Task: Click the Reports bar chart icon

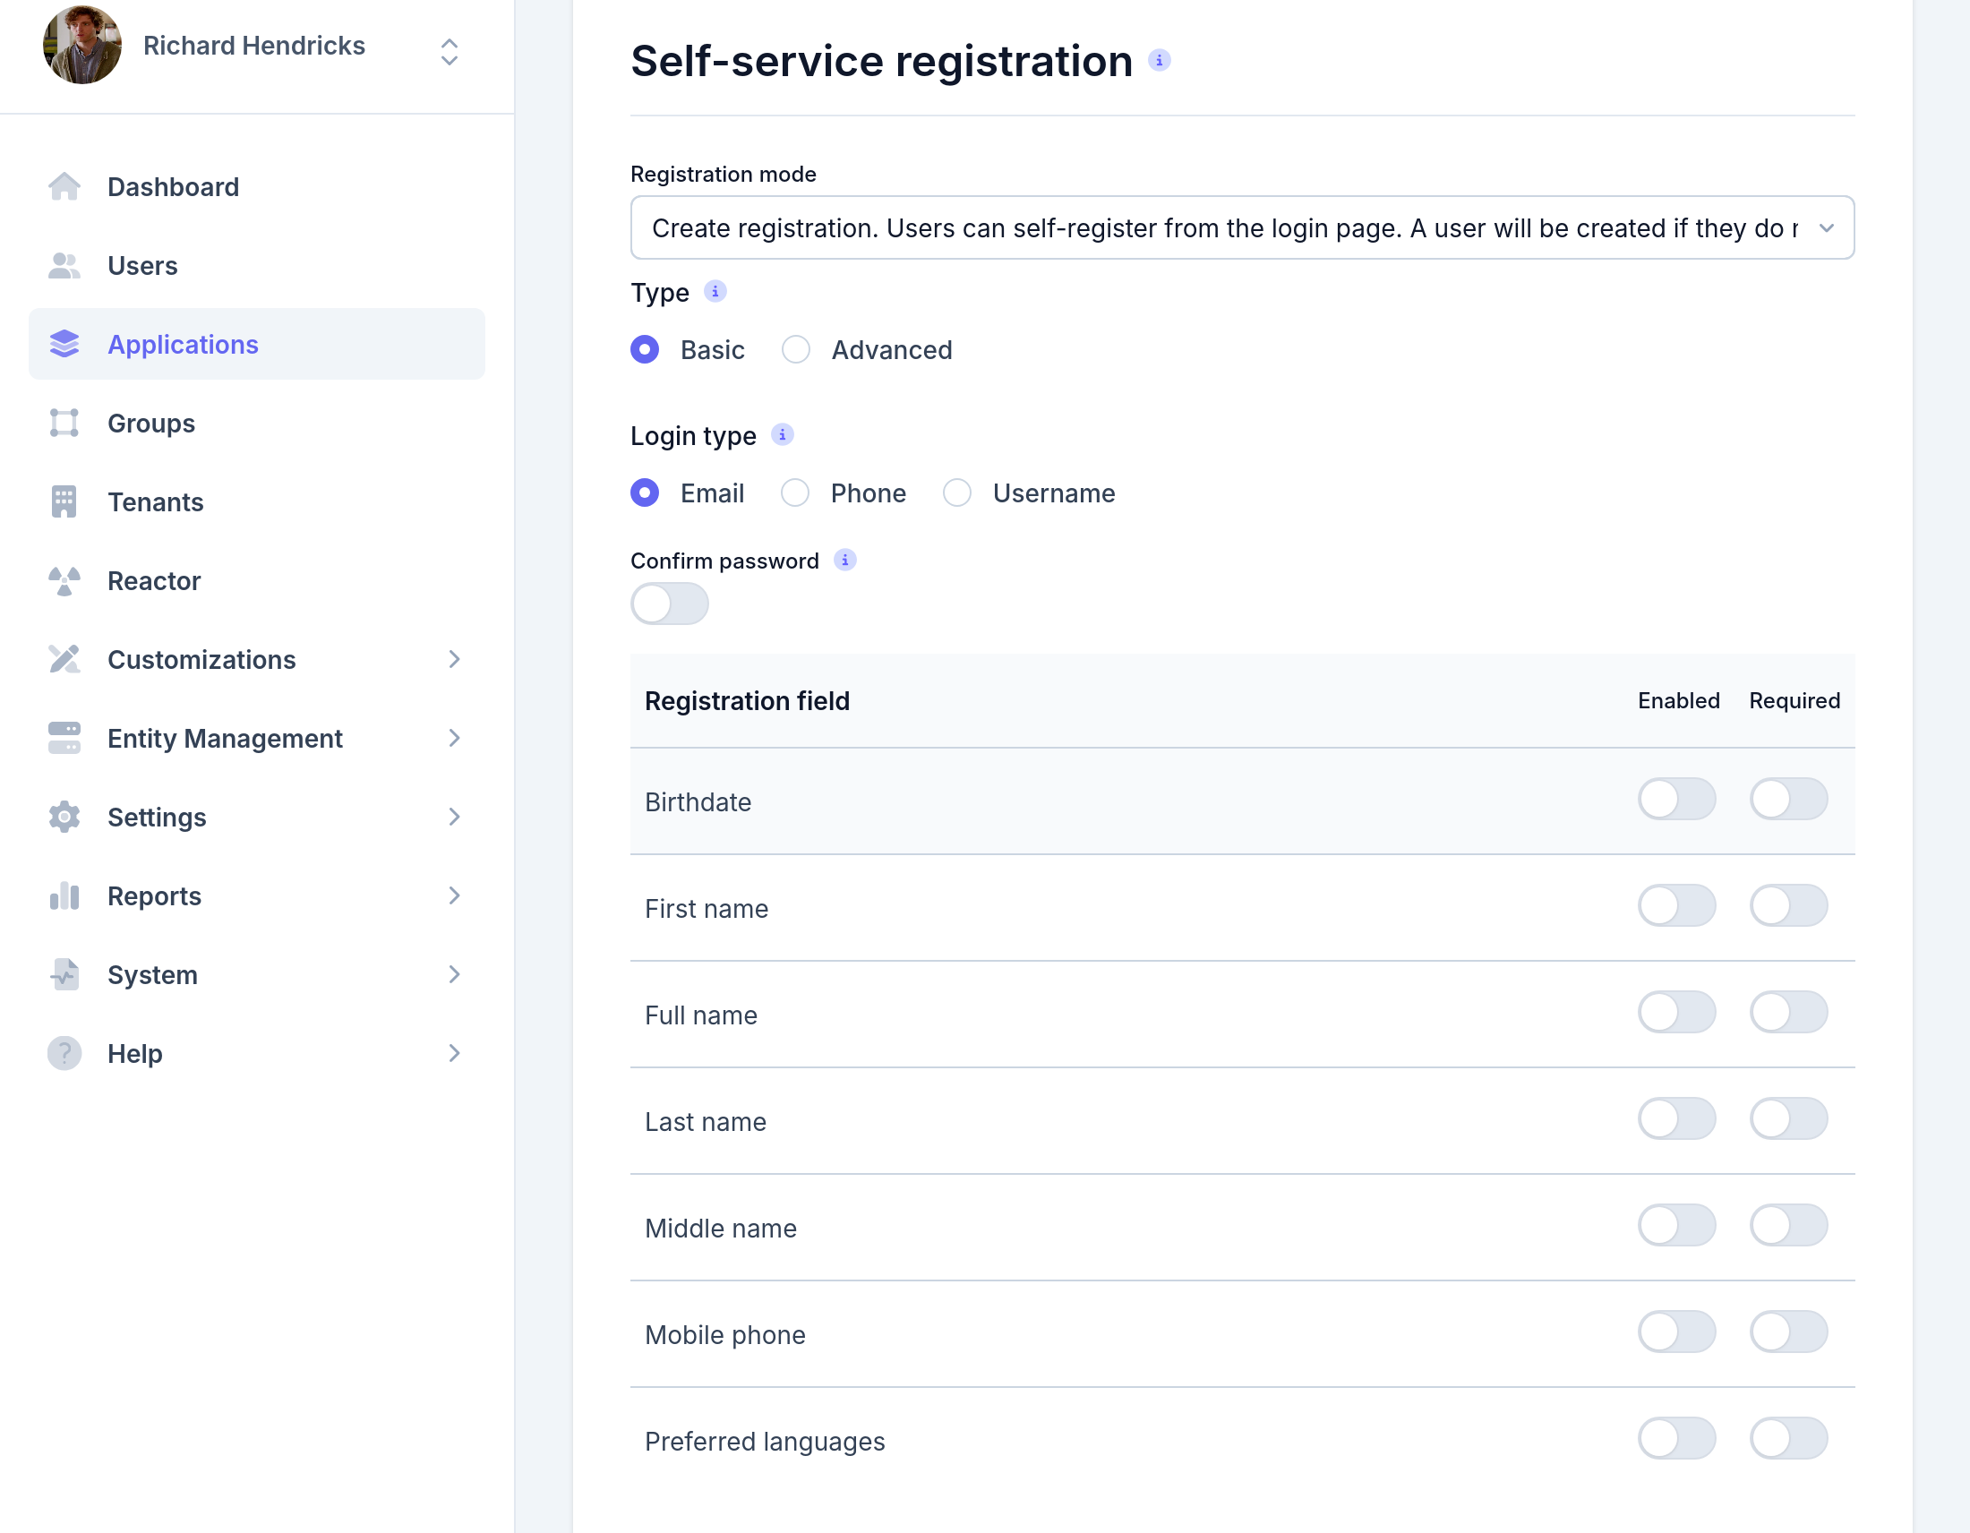Action: tap(64, 895)
